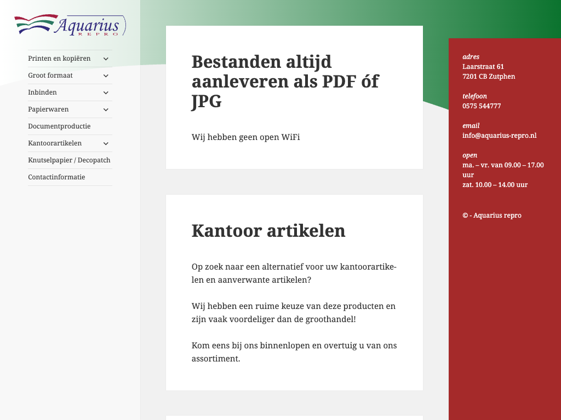
Task: Expand the Inbinden submenu chevron
Action: [x=106, y=92]
